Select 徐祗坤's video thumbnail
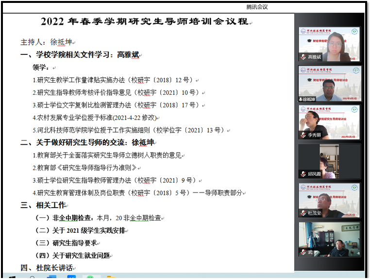Image resolution: width=370 pixels, height=279 pixels. pos(329,82)
